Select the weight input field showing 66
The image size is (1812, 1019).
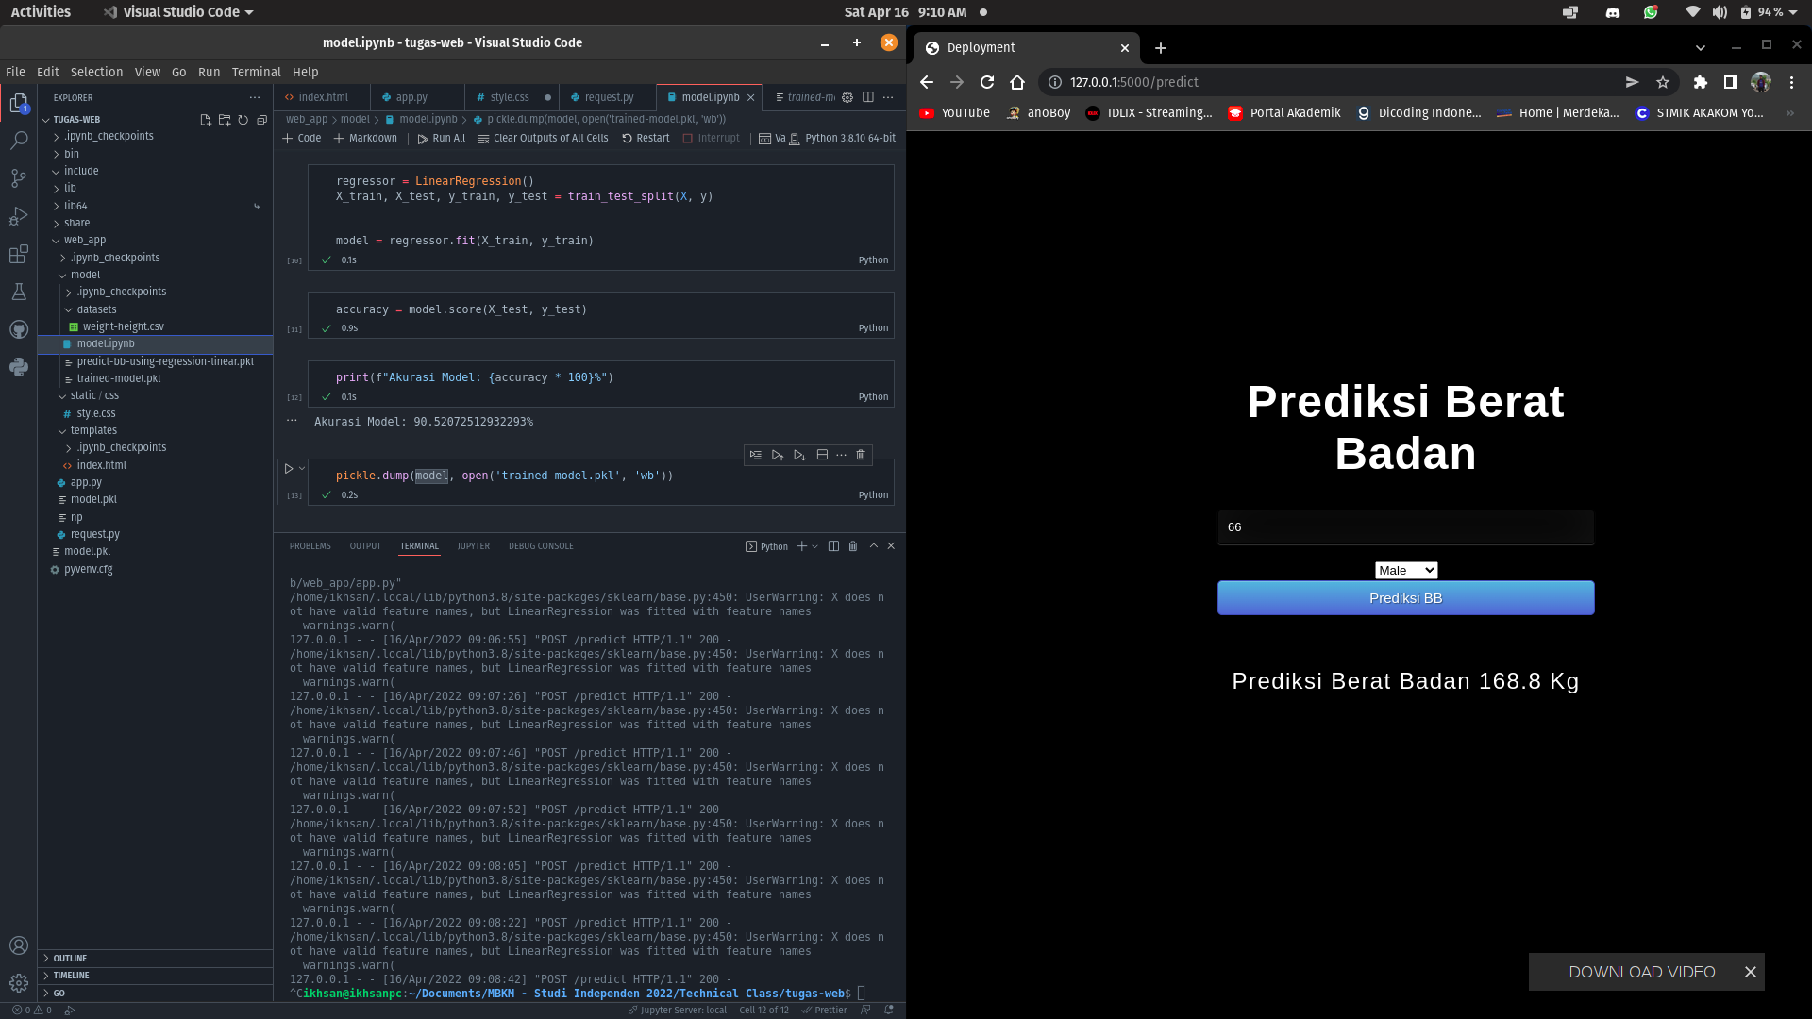pos(1405,527)
